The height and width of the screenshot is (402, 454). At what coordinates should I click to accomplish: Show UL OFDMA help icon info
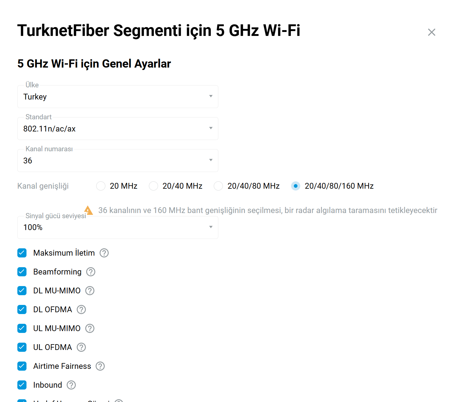81,347
